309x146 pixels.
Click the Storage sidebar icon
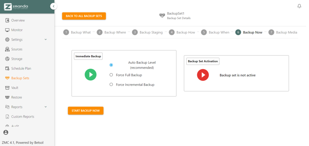click(7, 59)
